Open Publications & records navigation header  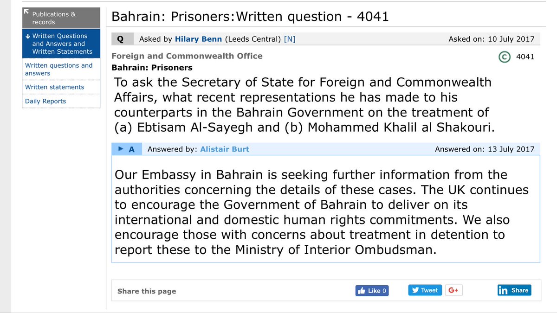pos(60,18)
